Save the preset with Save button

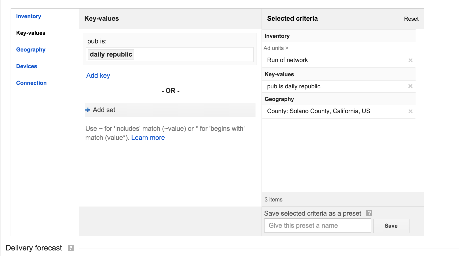(x=391, y=226)
